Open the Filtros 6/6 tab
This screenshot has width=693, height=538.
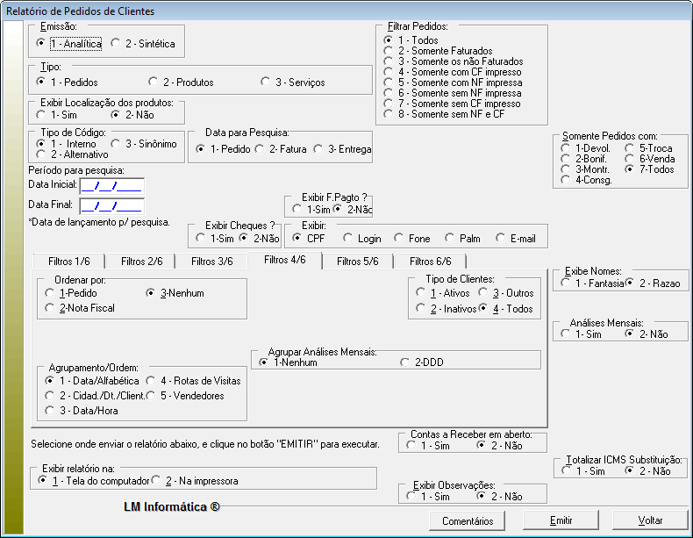click(430, 261)
